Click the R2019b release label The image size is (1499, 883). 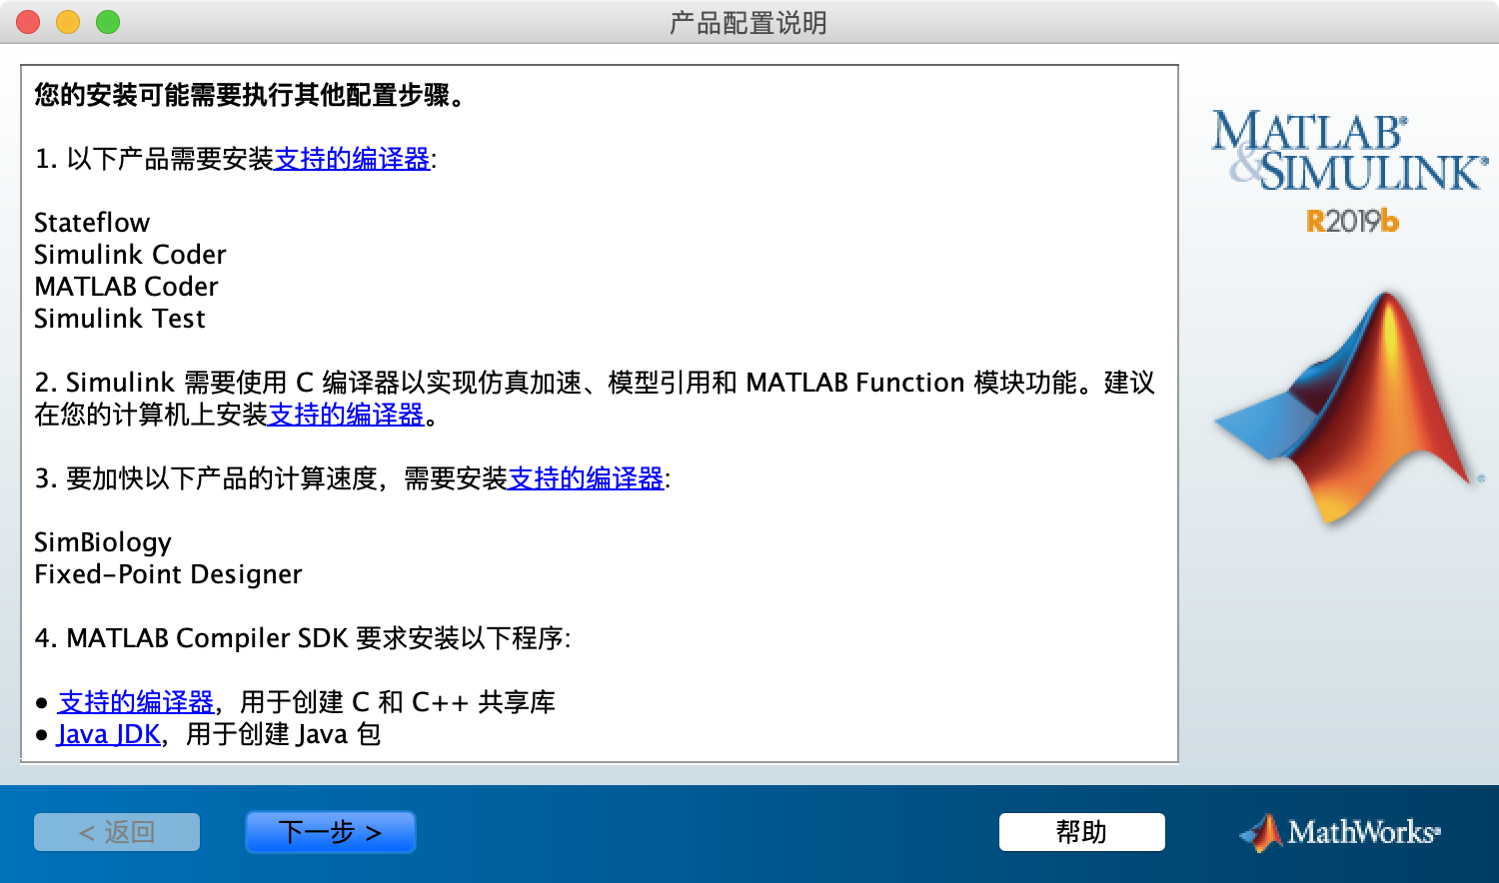point(1352,221)
